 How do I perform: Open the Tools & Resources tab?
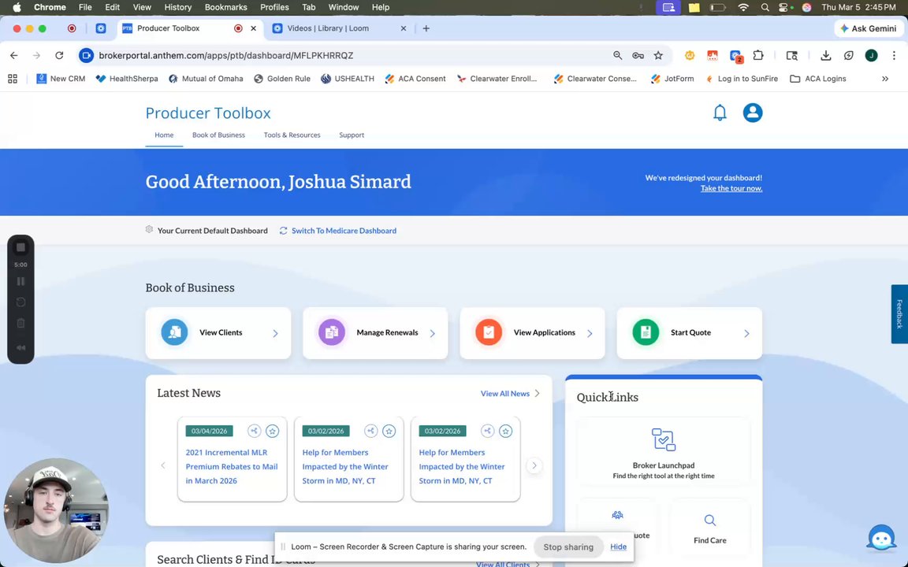[x=292, y=135]
